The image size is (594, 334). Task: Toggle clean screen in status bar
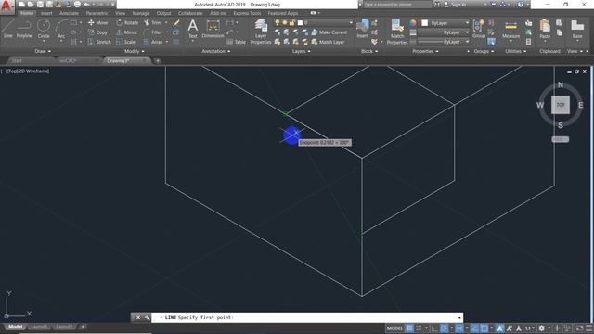579,328
